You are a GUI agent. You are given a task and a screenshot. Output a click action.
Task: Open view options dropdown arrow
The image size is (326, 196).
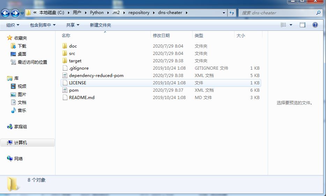point(291,25)
